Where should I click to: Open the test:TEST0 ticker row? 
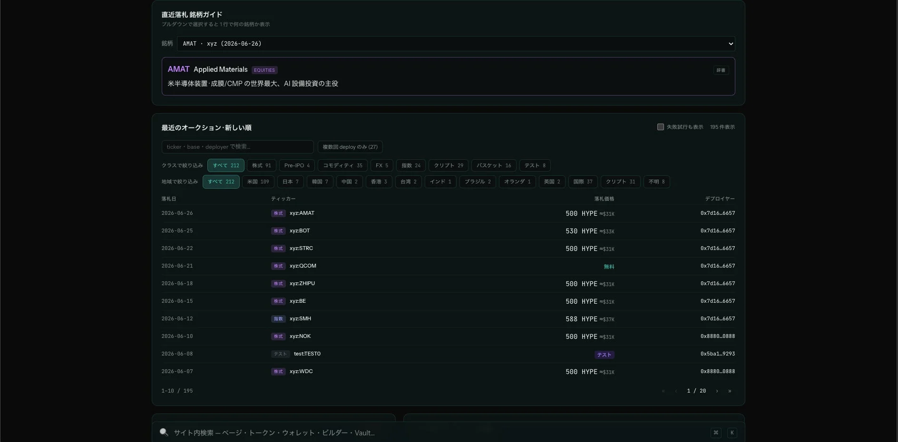(x=307, y=354)
